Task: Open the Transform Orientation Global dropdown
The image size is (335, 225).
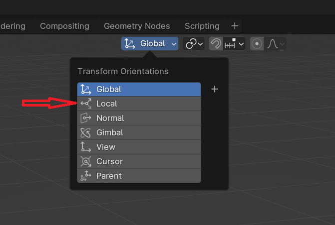Action: click(150, 44)
